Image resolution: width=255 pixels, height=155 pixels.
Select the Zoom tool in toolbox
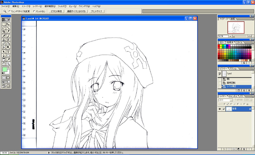click(x=8, y=64)
